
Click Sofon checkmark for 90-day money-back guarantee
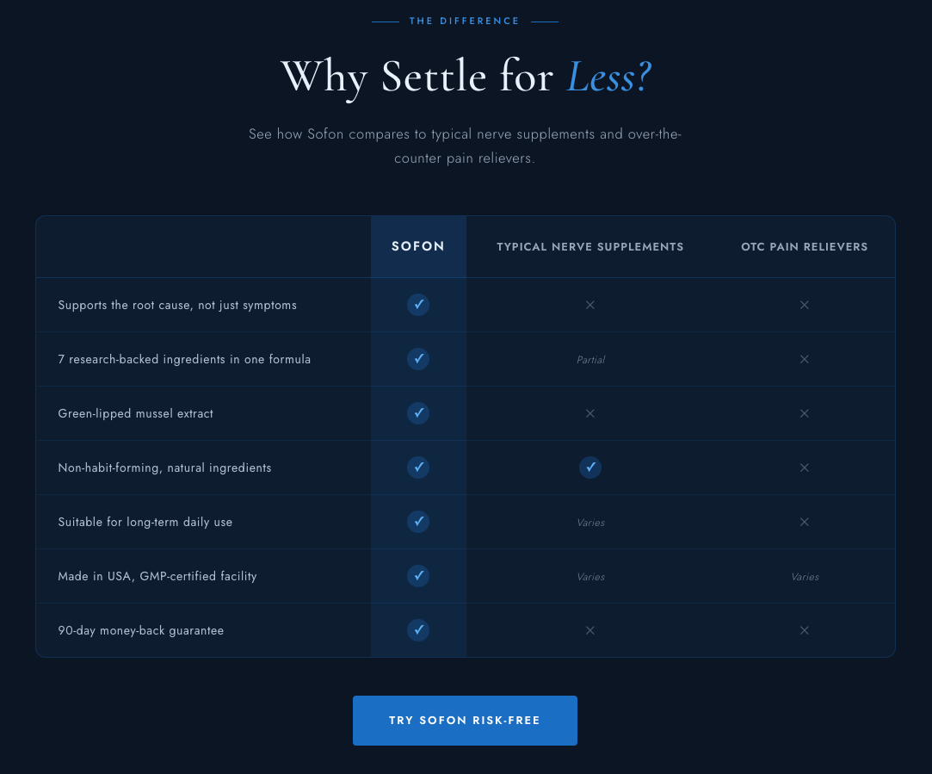pos(418,630)
